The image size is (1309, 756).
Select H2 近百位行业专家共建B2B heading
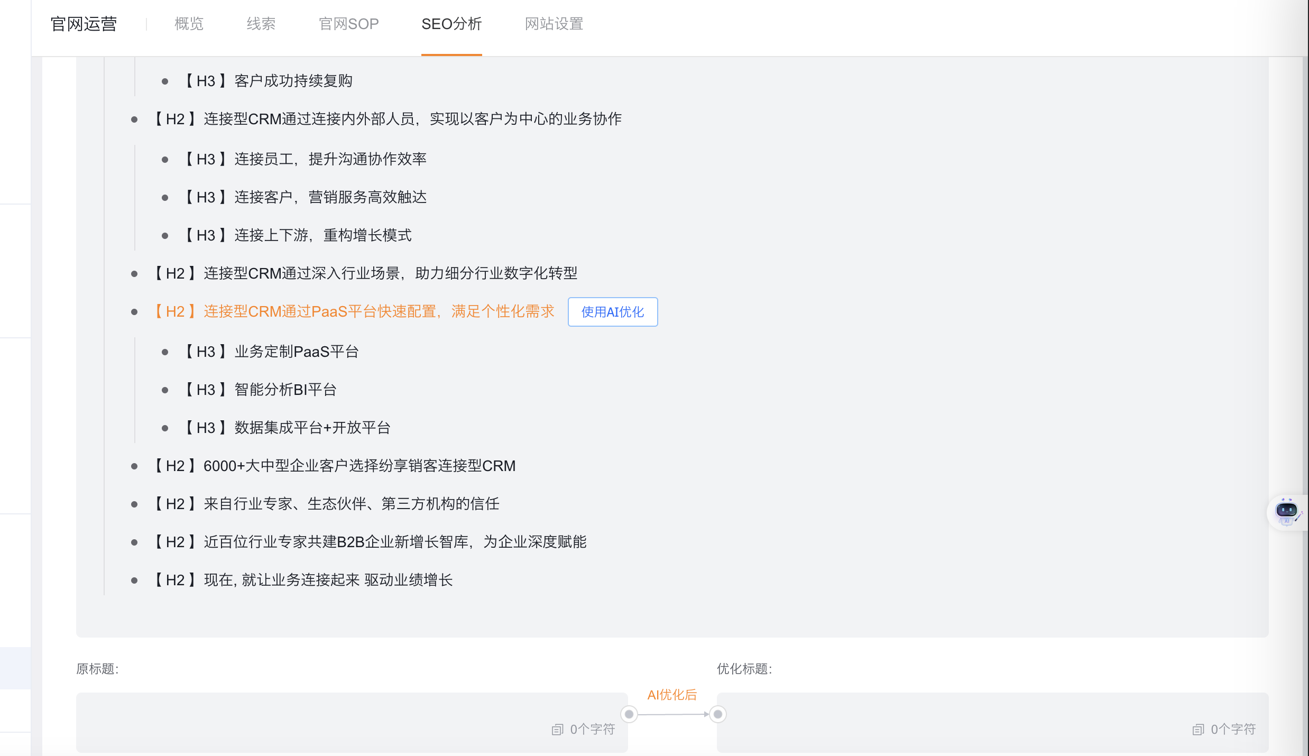tap(370, 542)
